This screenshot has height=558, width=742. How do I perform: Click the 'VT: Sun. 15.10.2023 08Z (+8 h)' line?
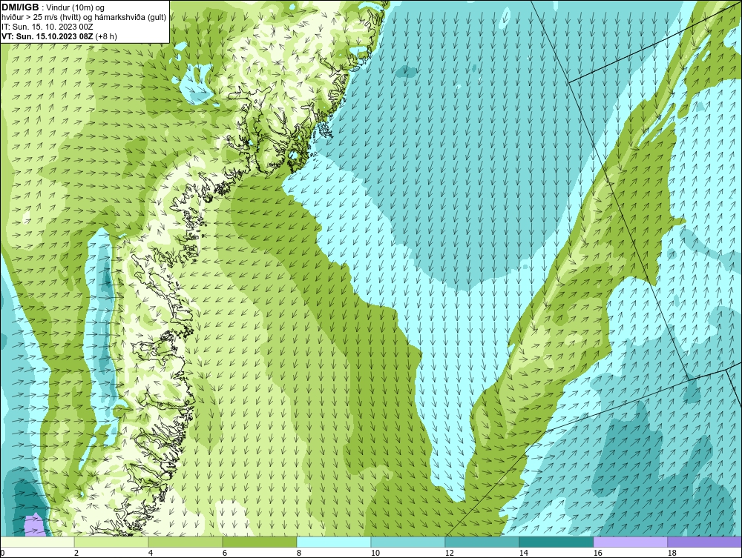pos(59,36)
